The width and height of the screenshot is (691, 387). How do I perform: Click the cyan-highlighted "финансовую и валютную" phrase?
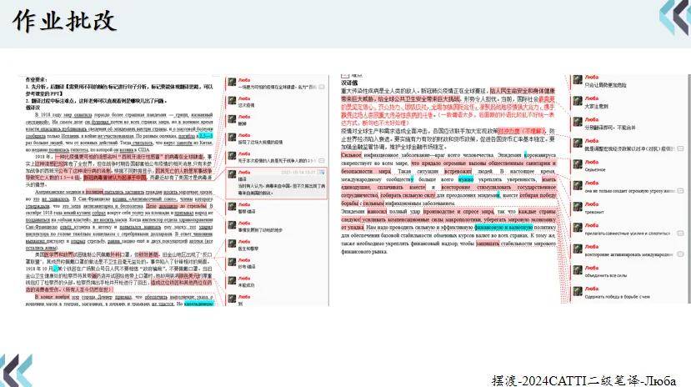tap(503, 228)
